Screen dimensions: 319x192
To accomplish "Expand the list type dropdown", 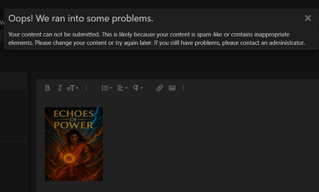I will coord(107,88).
